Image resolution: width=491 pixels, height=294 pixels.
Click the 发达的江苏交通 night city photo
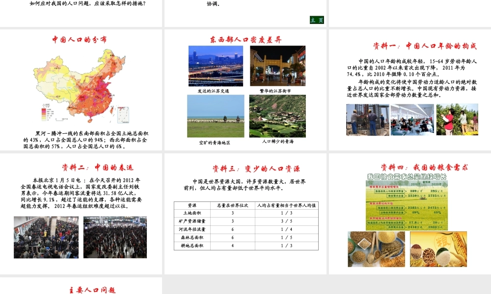coord(216,66)
